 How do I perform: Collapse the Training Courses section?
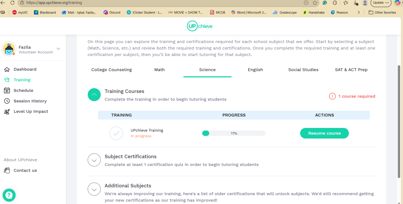coord(94,95)
